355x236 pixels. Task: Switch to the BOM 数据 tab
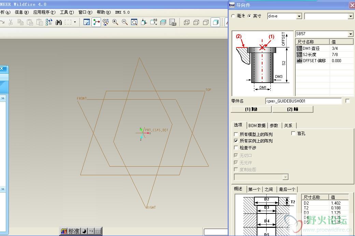click(x=257, y=125)
